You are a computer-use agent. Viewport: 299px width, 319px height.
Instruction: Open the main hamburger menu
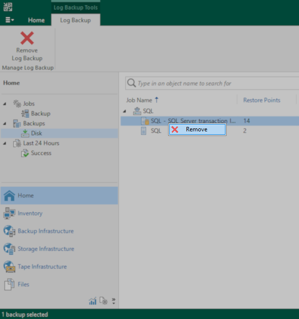(x=9, y=20)
